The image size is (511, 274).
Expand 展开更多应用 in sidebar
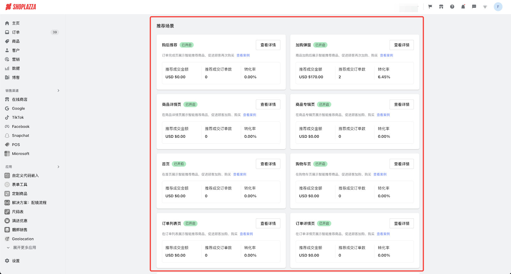24,247
